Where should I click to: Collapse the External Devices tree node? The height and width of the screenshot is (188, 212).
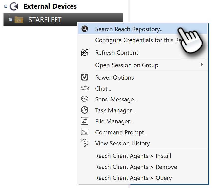(x=6, y=6)
